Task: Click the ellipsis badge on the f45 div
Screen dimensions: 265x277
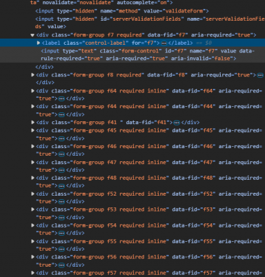Action: point(61,138)
